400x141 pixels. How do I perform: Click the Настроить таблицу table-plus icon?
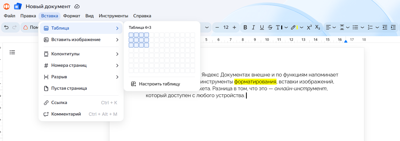tap(133, 84)
